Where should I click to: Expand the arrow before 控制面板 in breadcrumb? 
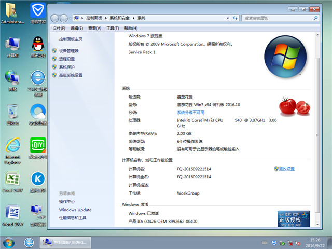click(82, 18)
